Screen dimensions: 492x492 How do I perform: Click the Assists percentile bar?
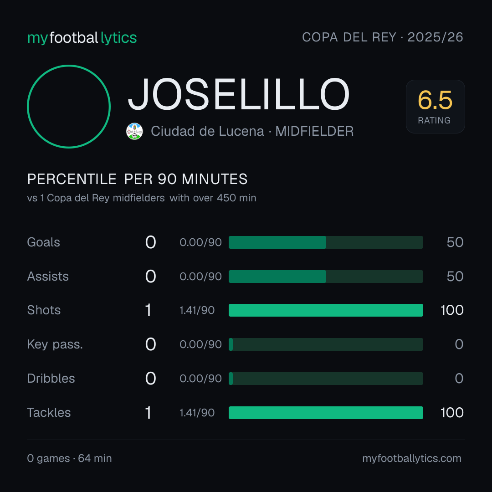click(326, 277)
